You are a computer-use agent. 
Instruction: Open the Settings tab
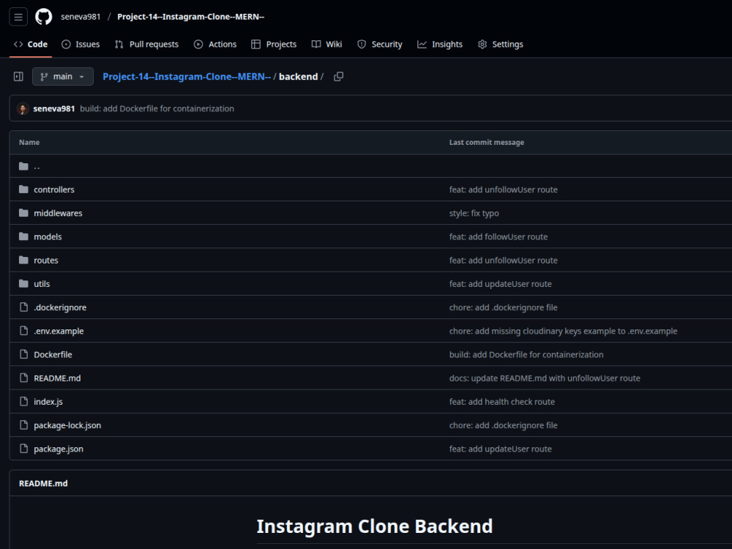[501, 45]
